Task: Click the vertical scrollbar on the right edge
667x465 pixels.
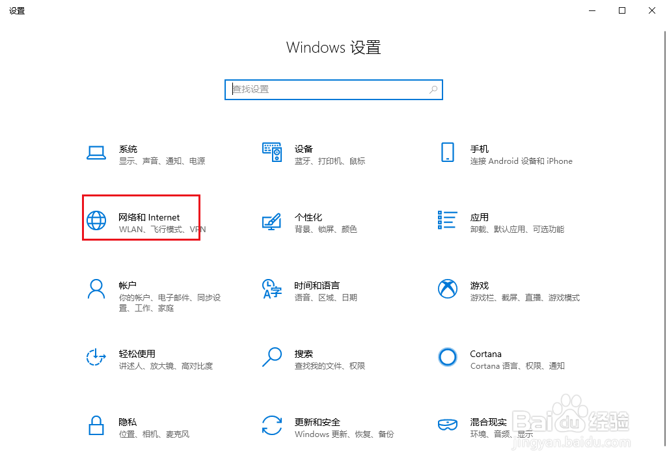Action: [665, 238]
